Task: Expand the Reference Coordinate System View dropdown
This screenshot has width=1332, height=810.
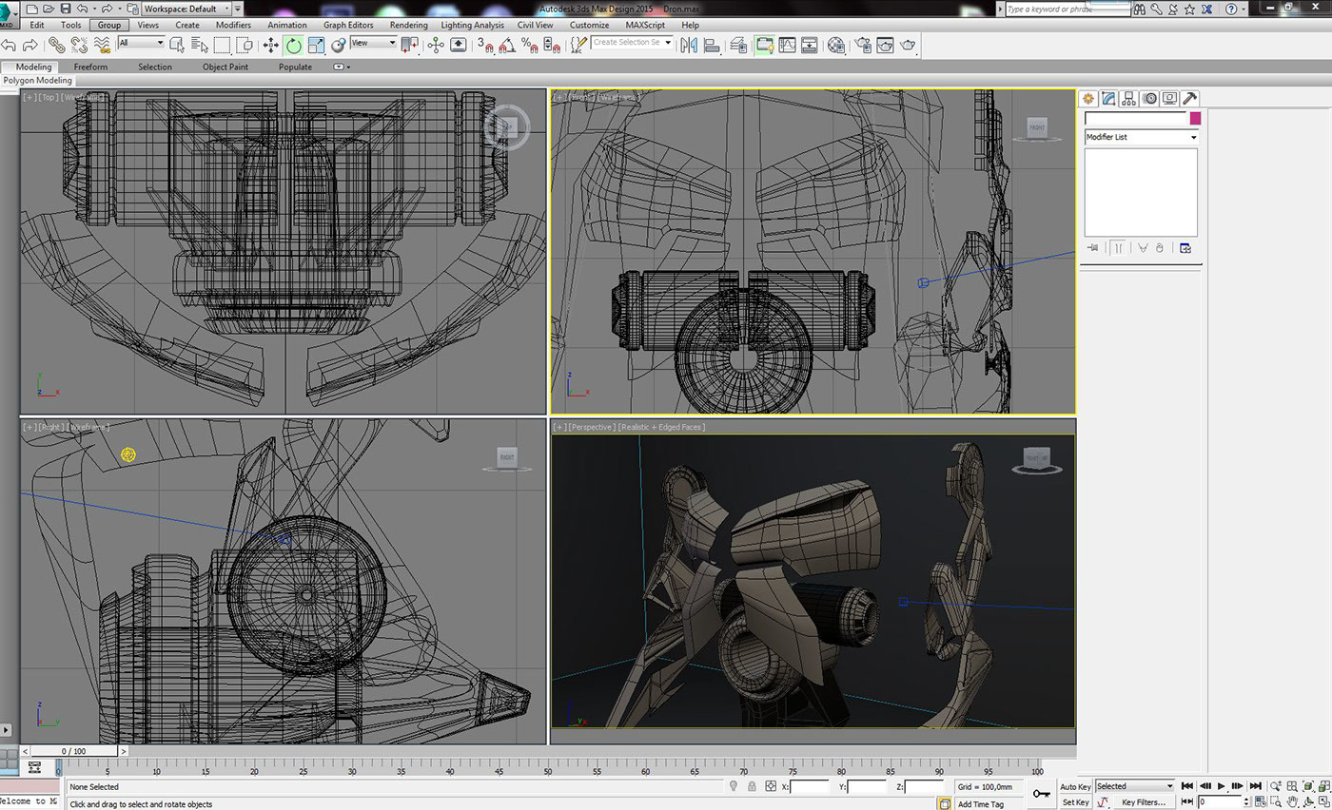Action: [x=374, y=45]
